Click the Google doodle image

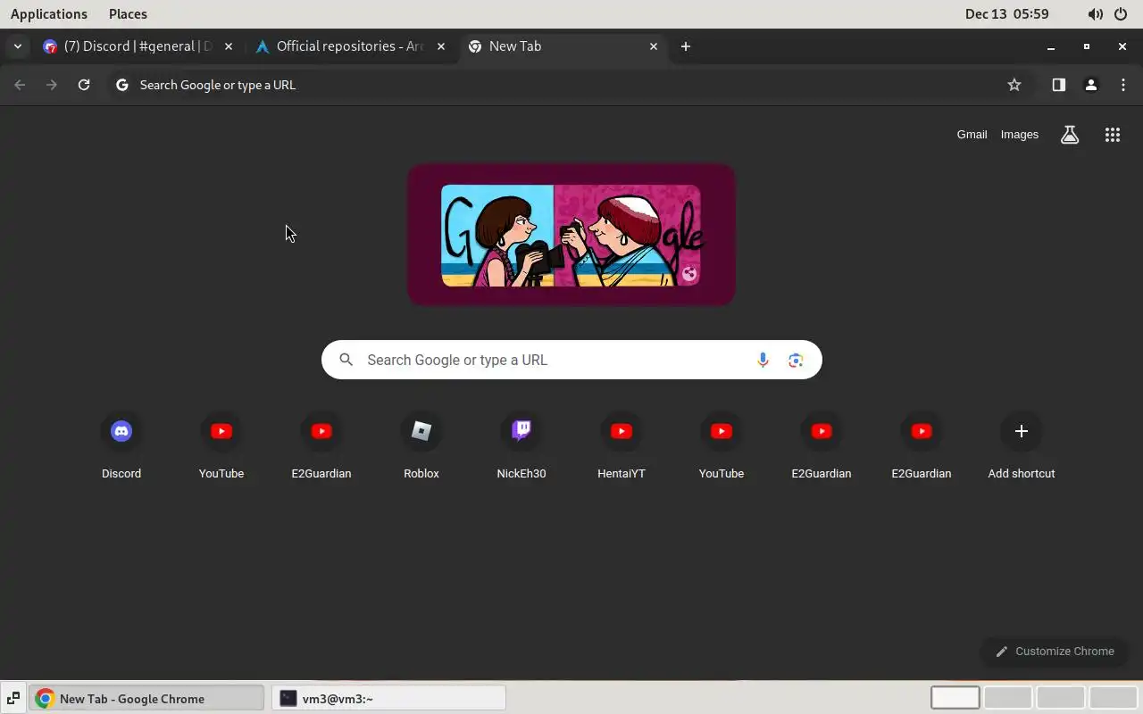[571, 236]
